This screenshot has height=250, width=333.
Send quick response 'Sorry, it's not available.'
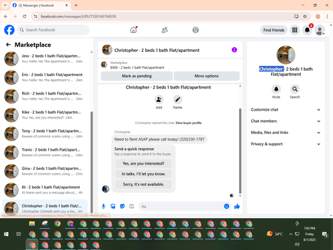143,185
